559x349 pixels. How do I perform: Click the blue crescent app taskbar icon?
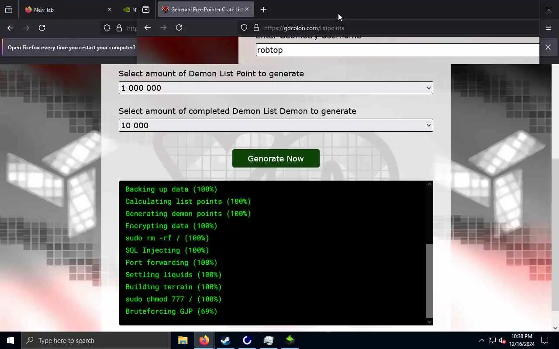(x=247, y=340)
